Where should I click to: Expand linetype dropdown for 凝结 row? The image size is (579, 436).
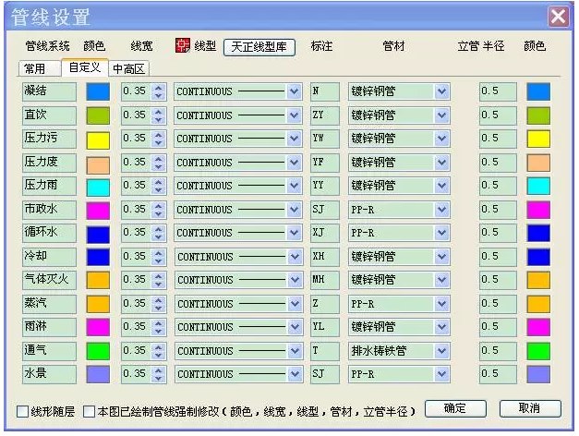click(295, 91)
